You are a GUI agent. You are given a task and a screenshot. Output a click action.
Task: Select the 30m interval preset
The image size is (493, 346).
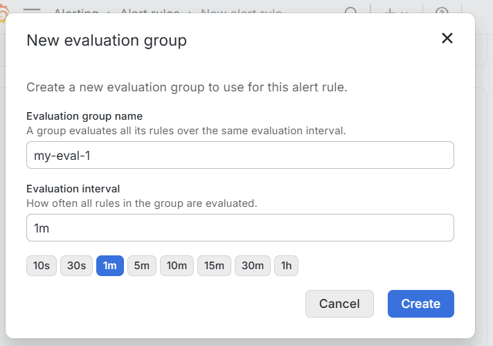[x=253, y=266]
